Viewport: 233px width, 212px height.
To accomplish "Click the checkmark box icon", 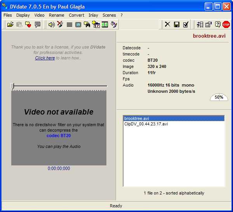I will point(186,24).
